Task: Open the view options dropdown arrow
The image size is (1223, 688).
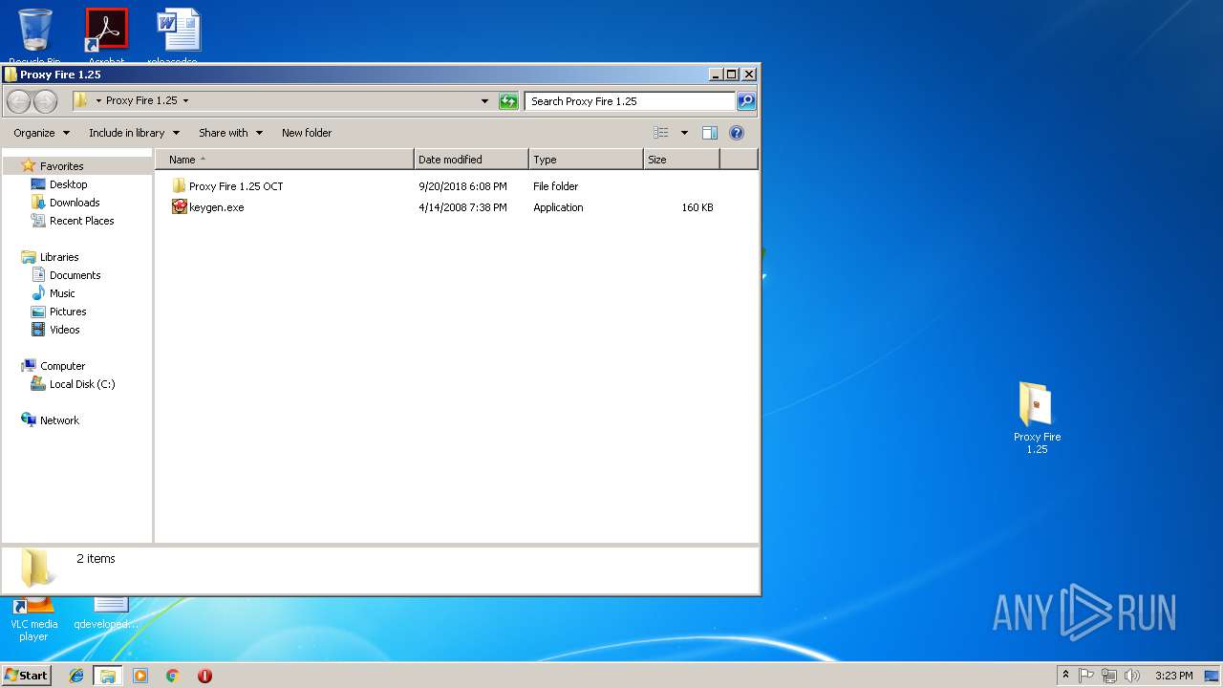Action: (684, 133)
